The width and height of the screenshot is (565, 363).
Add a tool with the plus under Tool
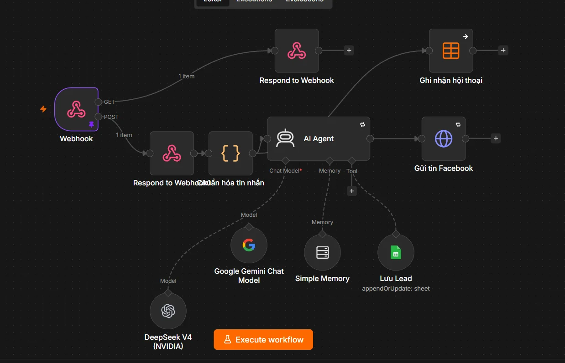click(351, 191)
